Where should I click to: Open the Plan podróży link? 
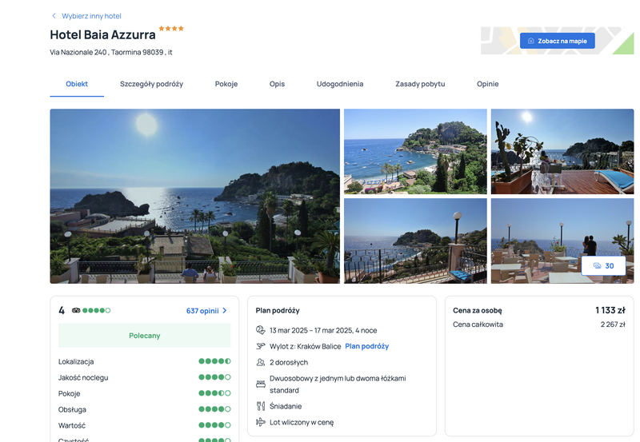pos(367,346)
